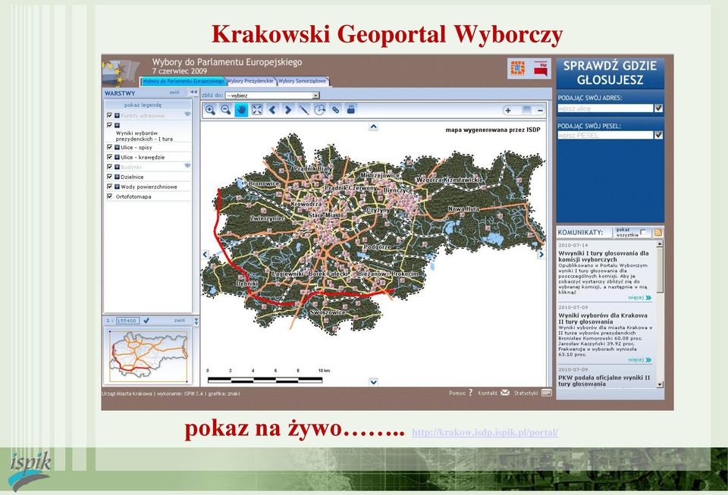The image size is (728, 495).
Task: Click the minus button on zoom slider
Action: tap(540, 111)
